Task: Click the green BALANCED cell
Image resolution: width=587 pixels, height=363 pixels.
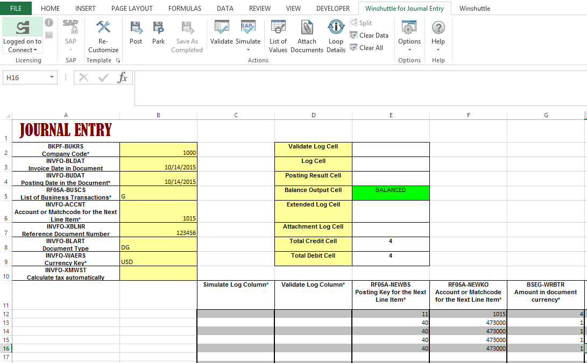Action: (x=391, y=193)
